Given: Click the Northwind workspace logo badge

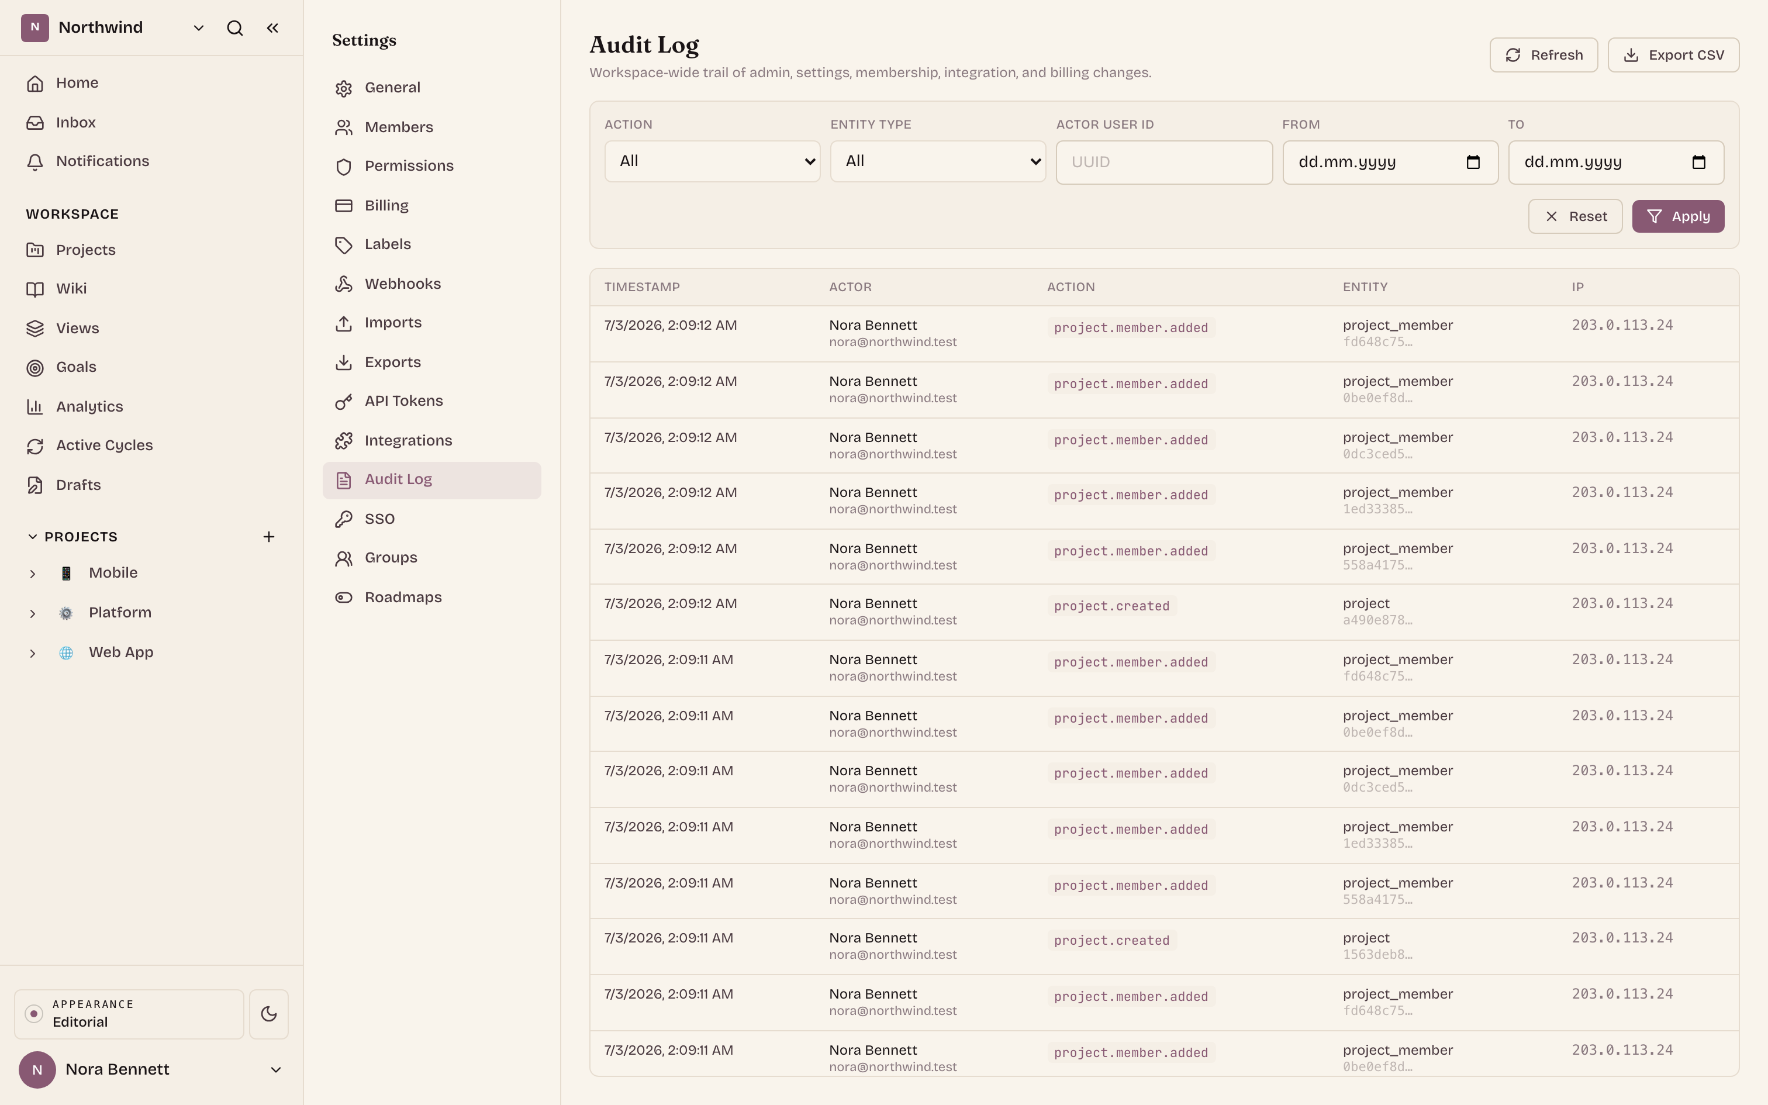Looking at the screenshot, I should coord(35,28).
